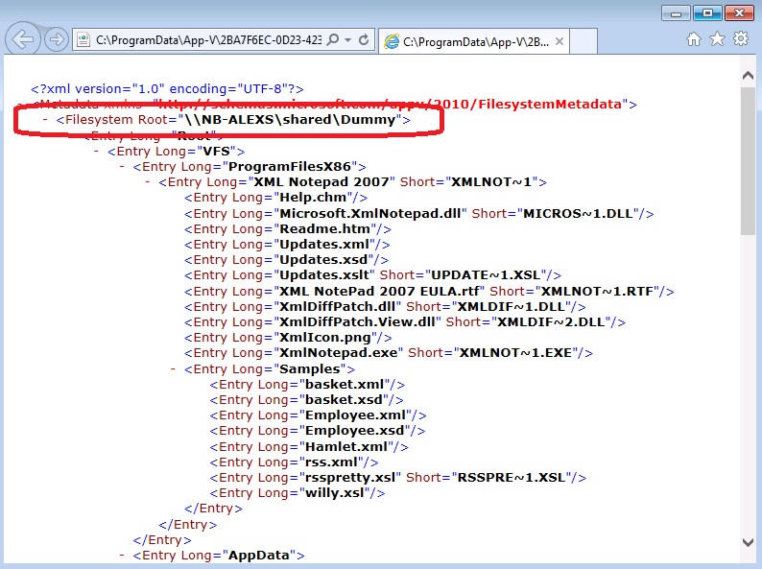Viewport: 762px width, 569px height.
Task: Open a new blank tab
Action: [583, 42]
